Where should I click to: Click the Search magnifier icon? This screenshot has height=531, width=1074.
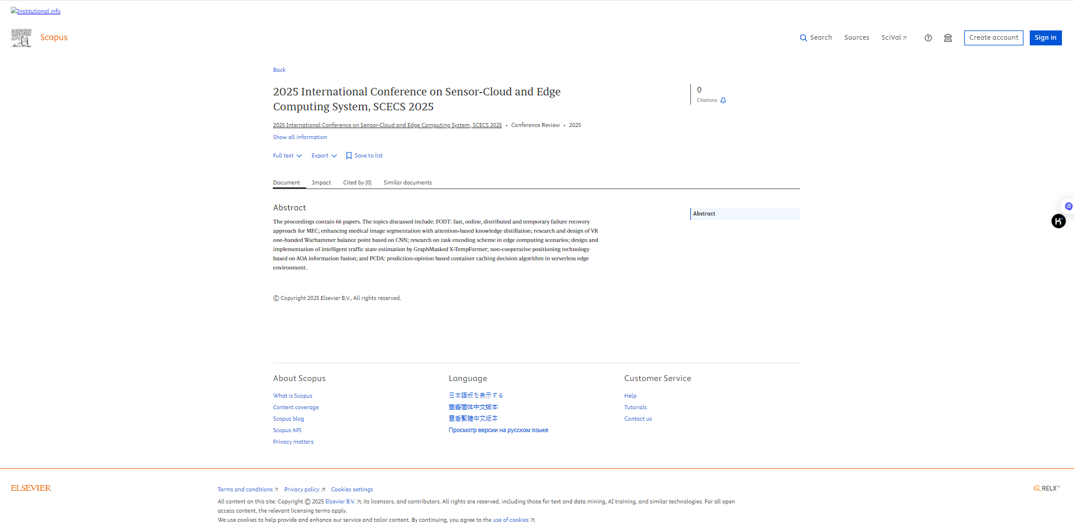tap(803, 38)
